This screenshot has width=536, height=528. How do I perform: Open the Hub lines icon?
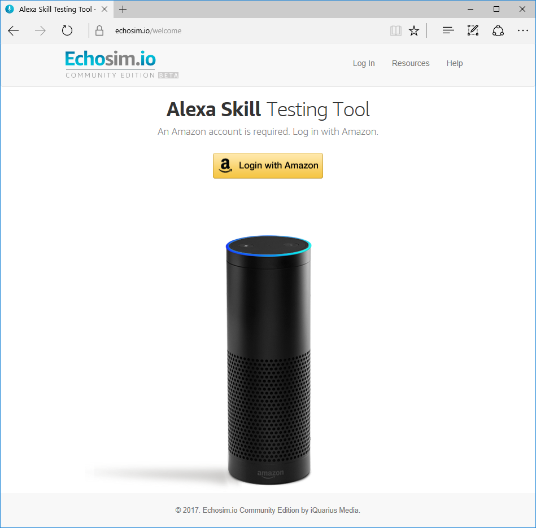click(448, 30)
